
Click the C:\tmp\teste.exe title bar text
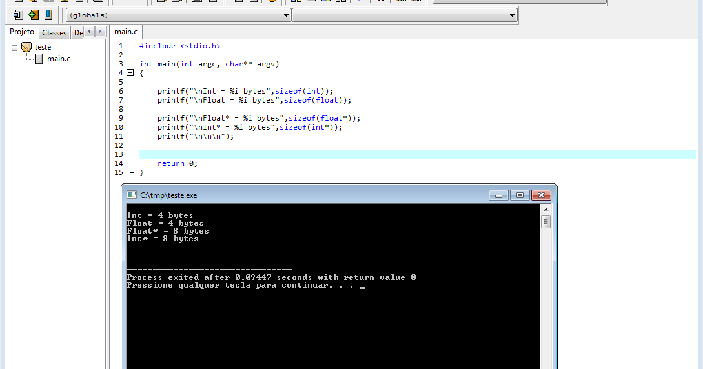(x=168, y=195)
